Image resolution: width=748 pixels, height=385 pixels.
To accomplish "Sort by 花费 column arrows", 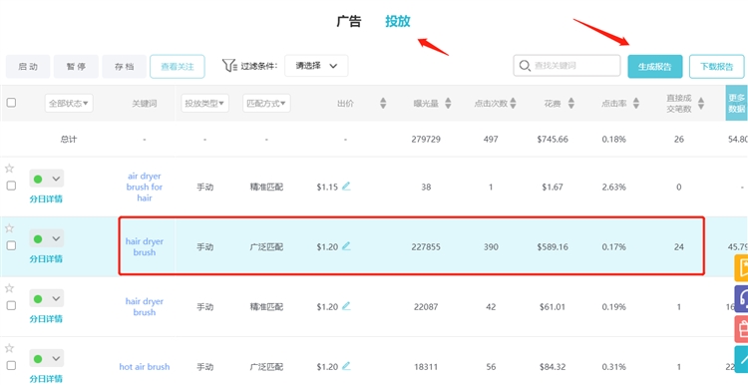I will (571, 103).
